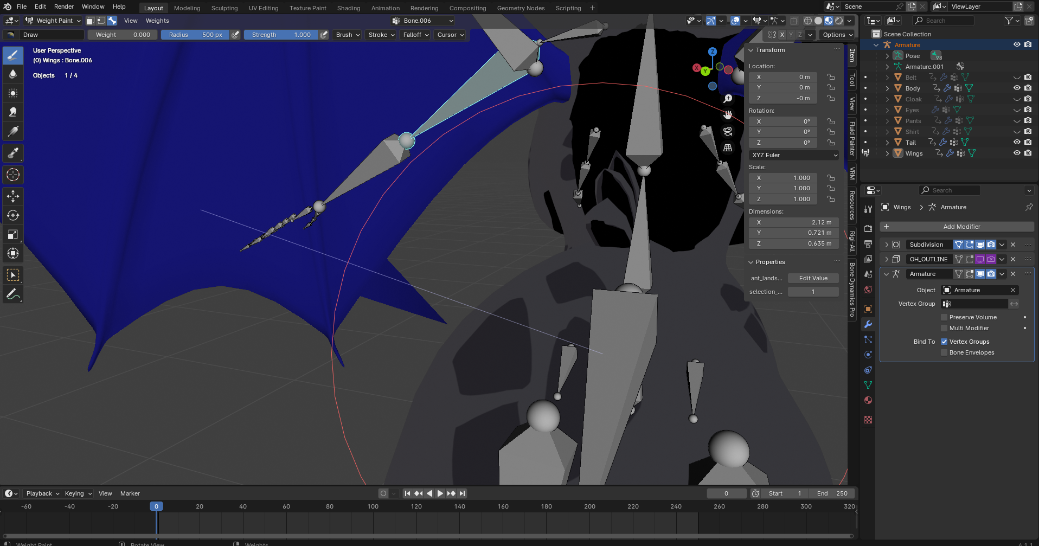Select the Smear weight tool
The height and width of the screenshot is (546, 1039).
pyautogui.click(x=13, y=112)
